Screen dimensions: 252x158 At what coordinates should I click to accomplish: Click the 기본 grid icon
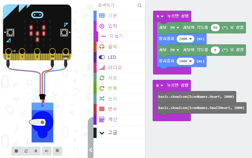tap(102, 16)
